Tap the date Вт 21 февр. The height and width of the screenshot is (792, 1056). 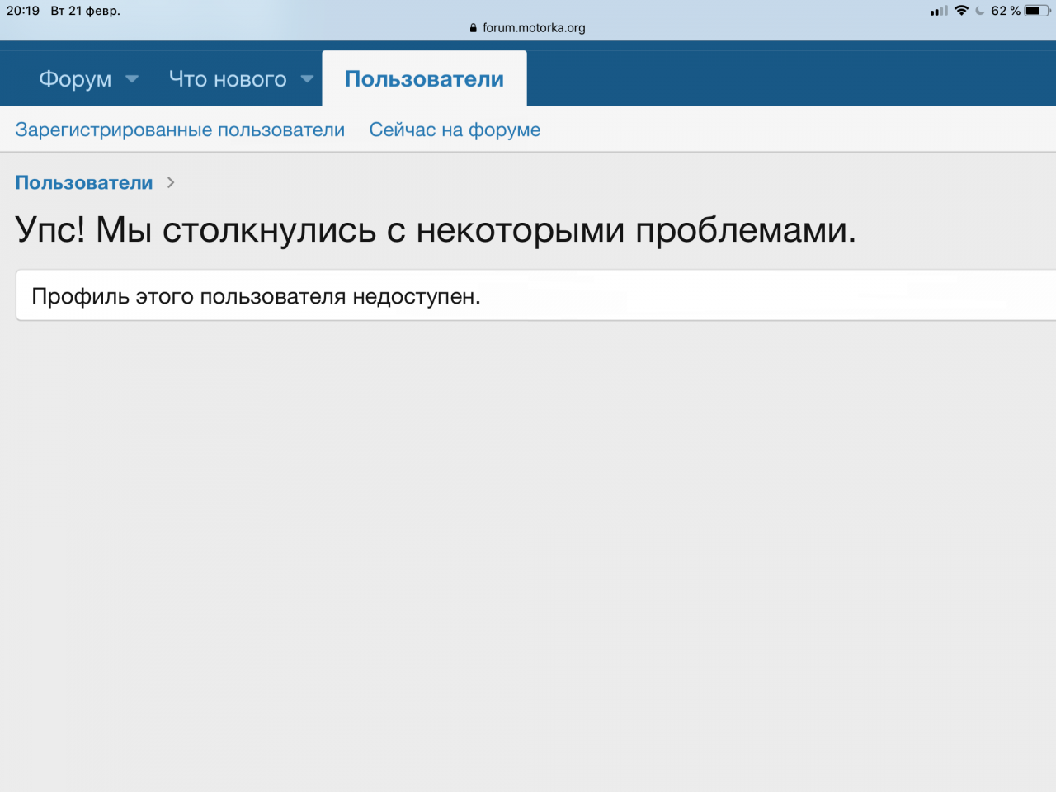(x=86, y=11)
